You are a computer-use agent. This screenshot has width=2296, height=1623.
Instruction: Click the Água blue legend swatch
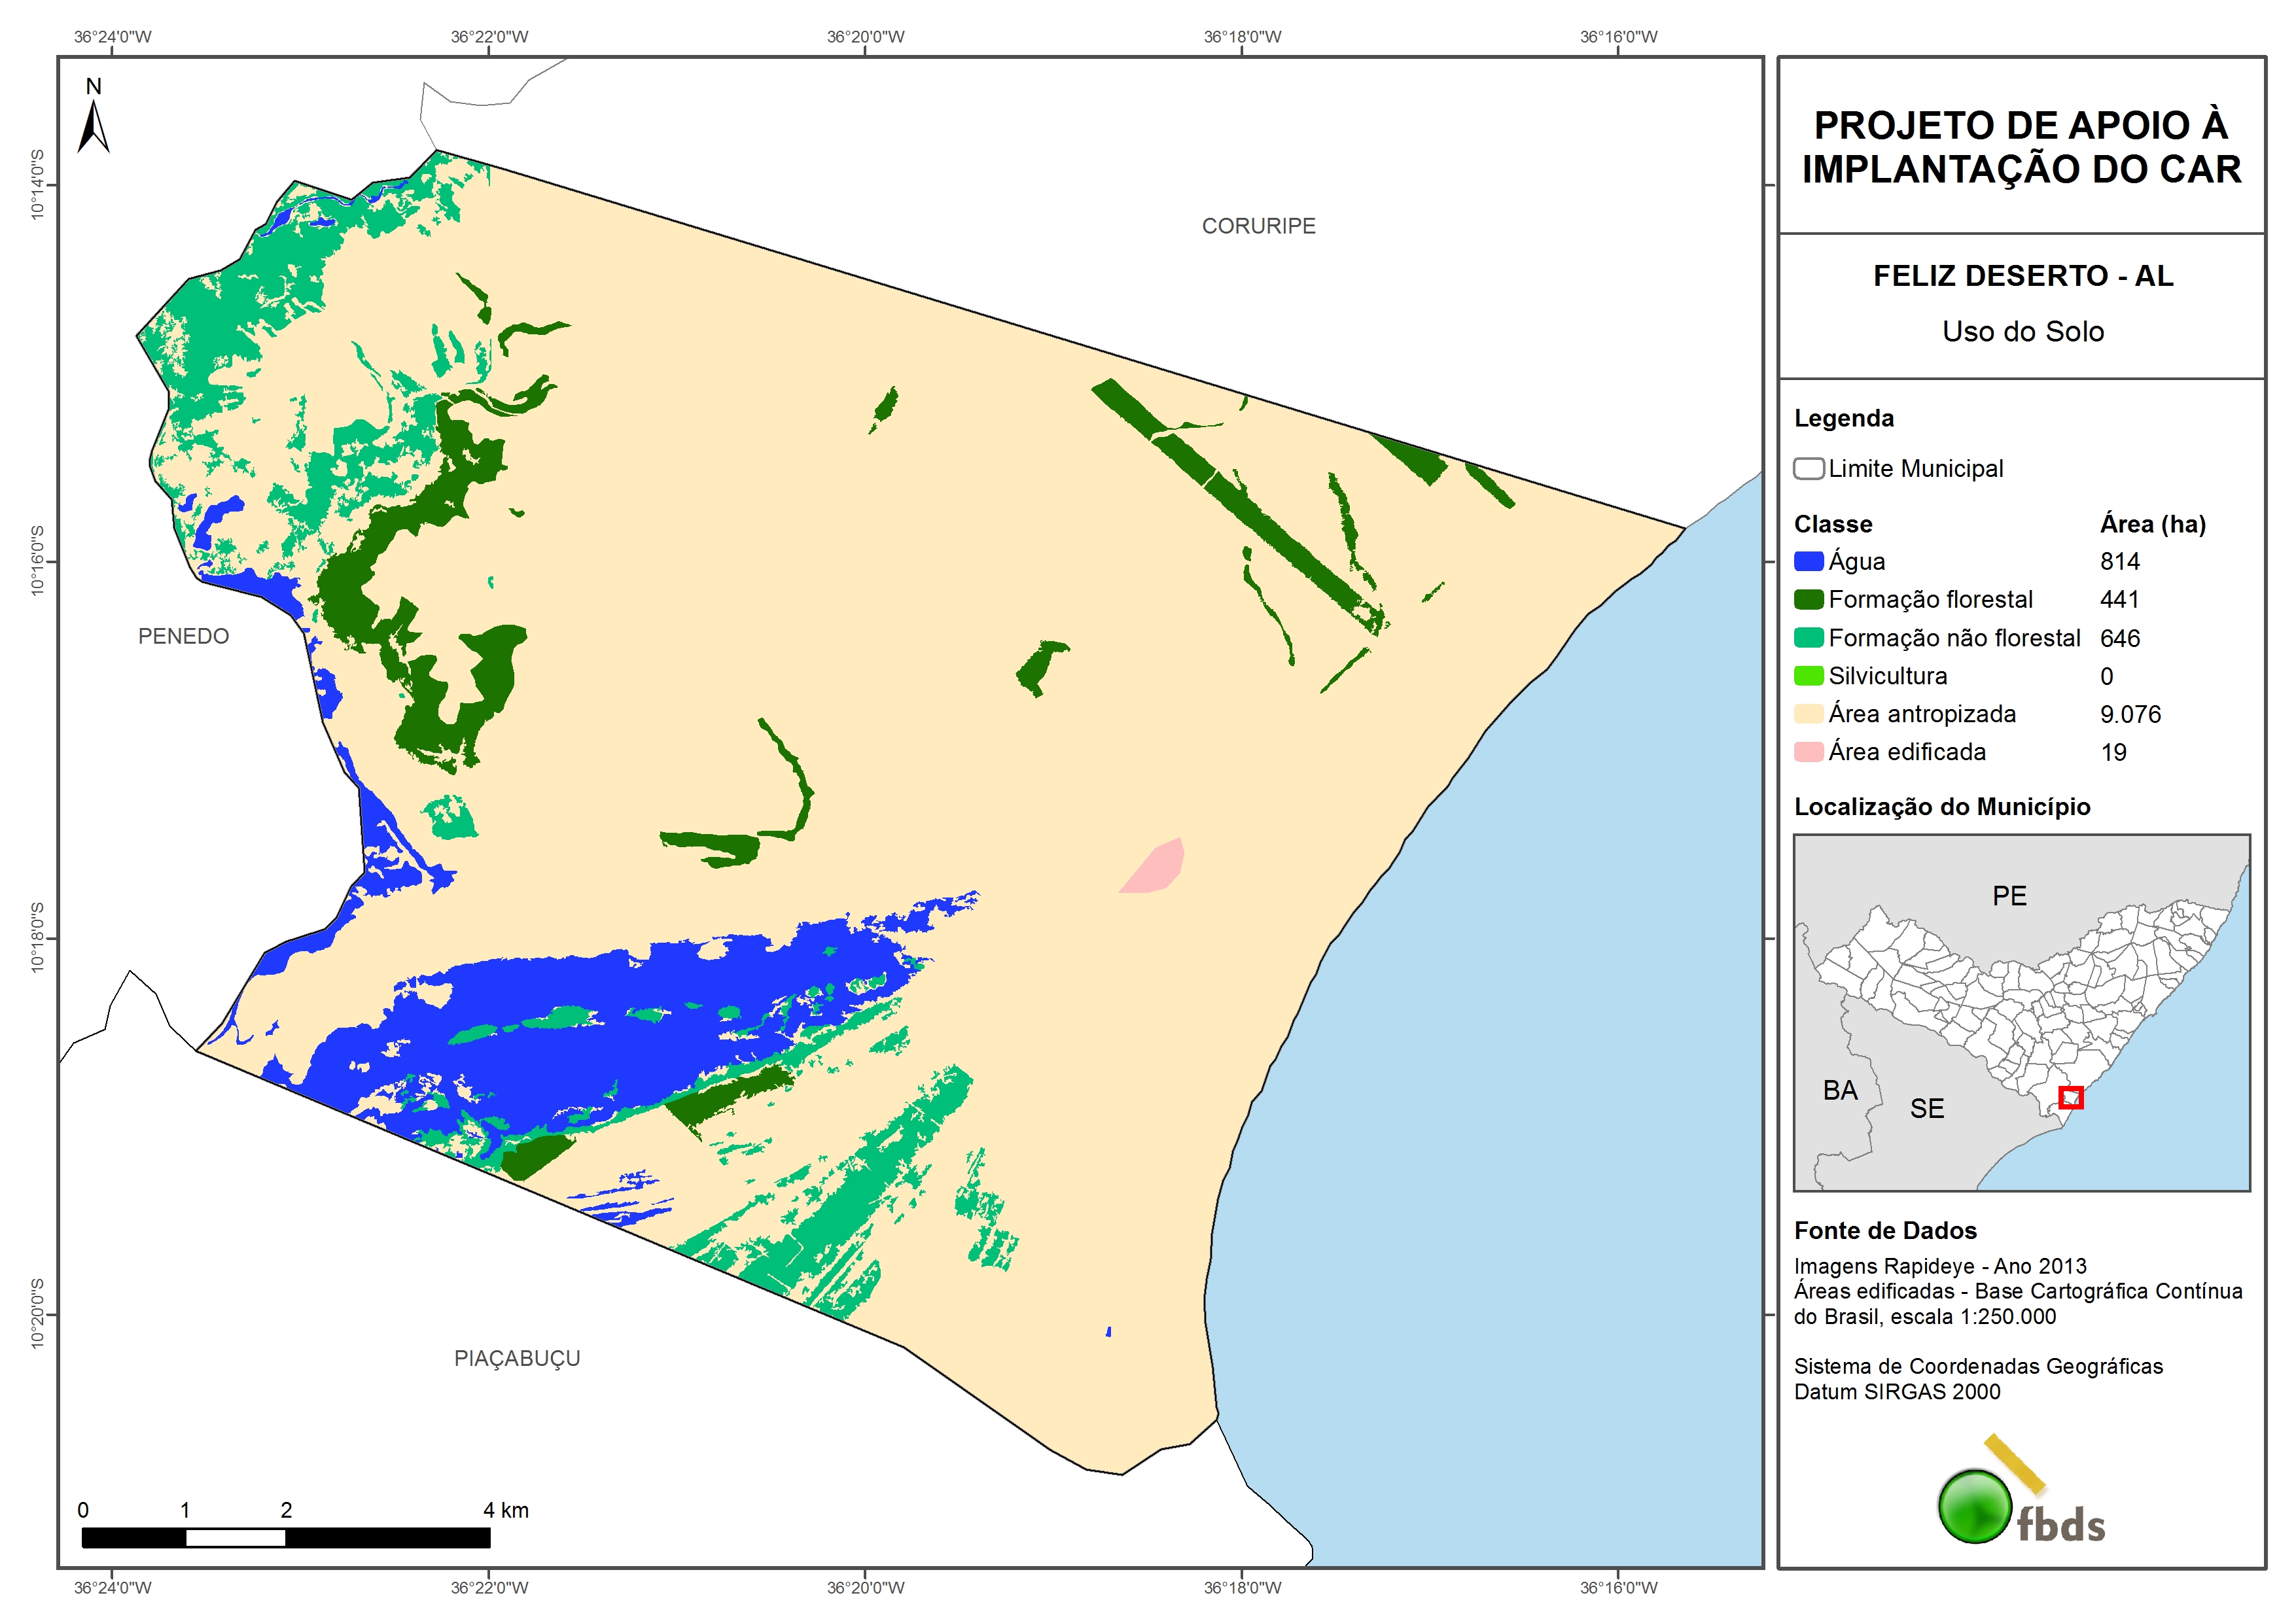pos(1808,561)
